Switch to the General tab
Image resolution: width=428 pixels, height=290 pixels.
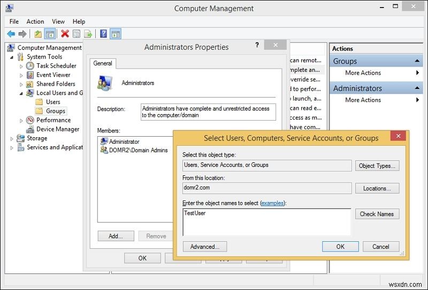pos(103,63)
